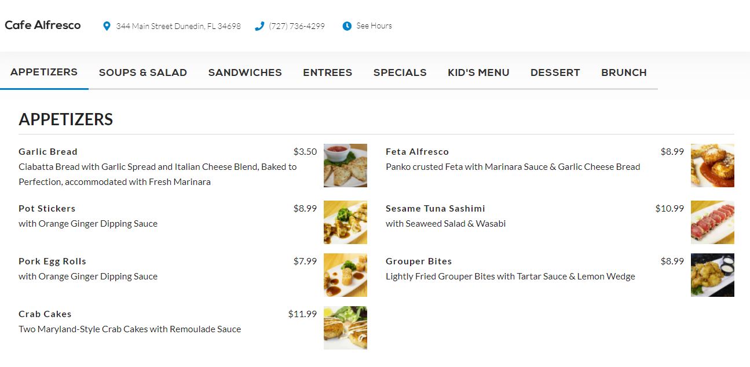This screenshot has height=367, width=750.
Task: Click the 344 Main Street address link
Action: pyautogui.click(x=178, y=26)
